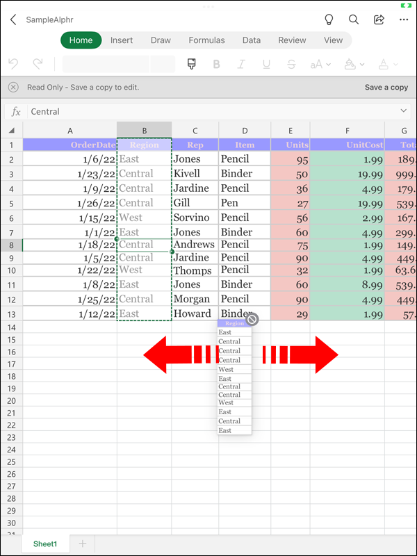
Task: Click unit cost cell 2.99
Action: (x=347, y=218)
